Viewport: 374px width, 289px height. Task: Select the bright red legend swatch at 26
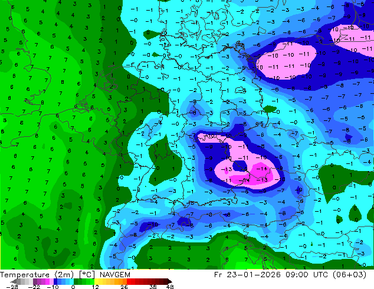pyautogui.click(x=129, y=281)
